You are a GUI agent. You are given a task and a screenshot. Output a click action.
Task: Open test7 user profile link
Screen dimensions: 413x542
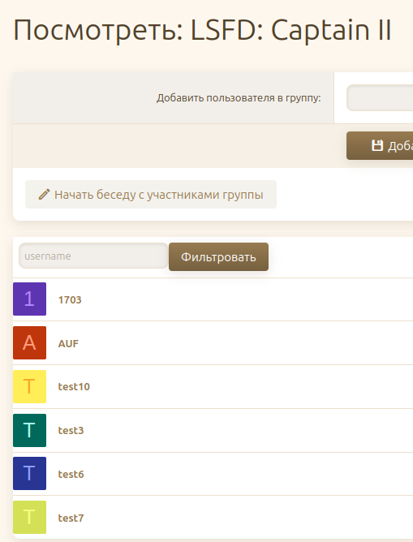pyautogui.click(x=71, y=518)
